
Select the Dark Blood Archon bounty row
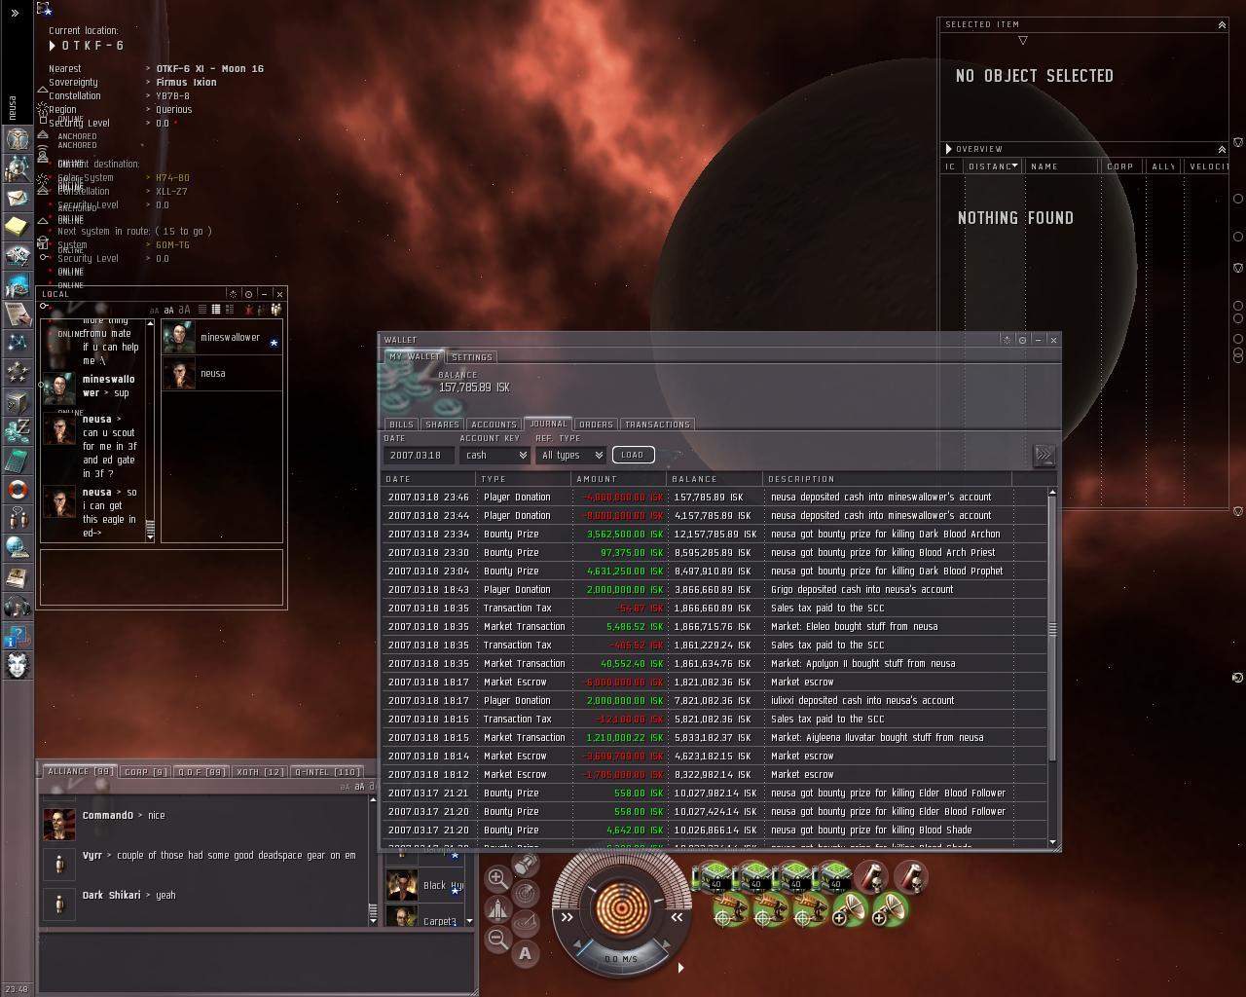click(x=716, y=535)
